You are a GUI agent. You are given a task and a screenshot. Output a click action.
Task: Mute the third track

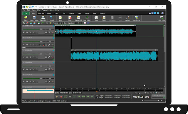point(27,57)
